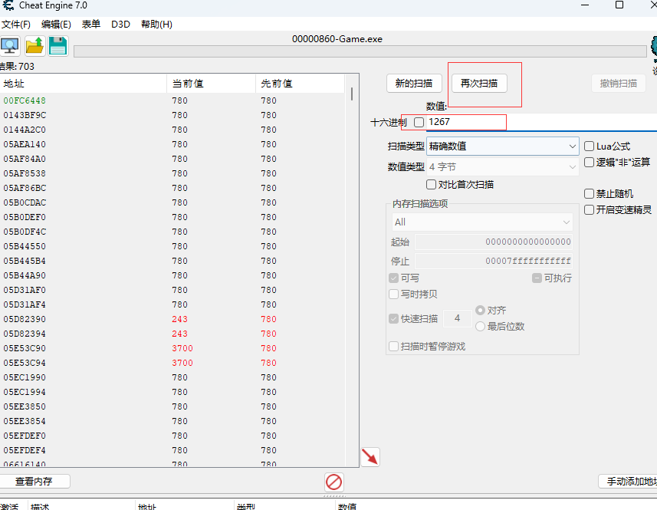Select address row 05B44550
The height and width of the screenshot is (510, 657).
pyautogui.click(x=172, y=246)
